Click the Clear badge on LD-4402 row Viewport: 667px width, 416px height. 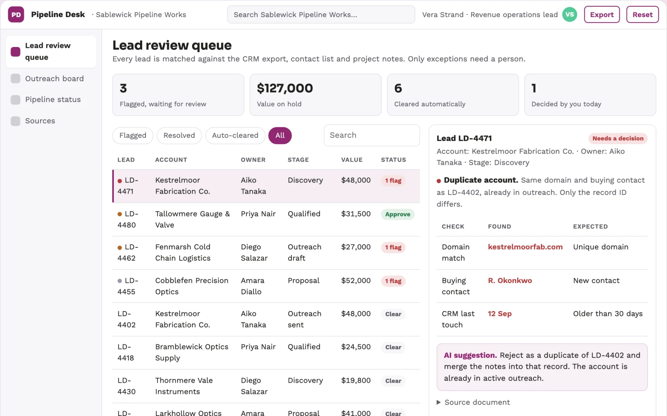coord(393,314)
